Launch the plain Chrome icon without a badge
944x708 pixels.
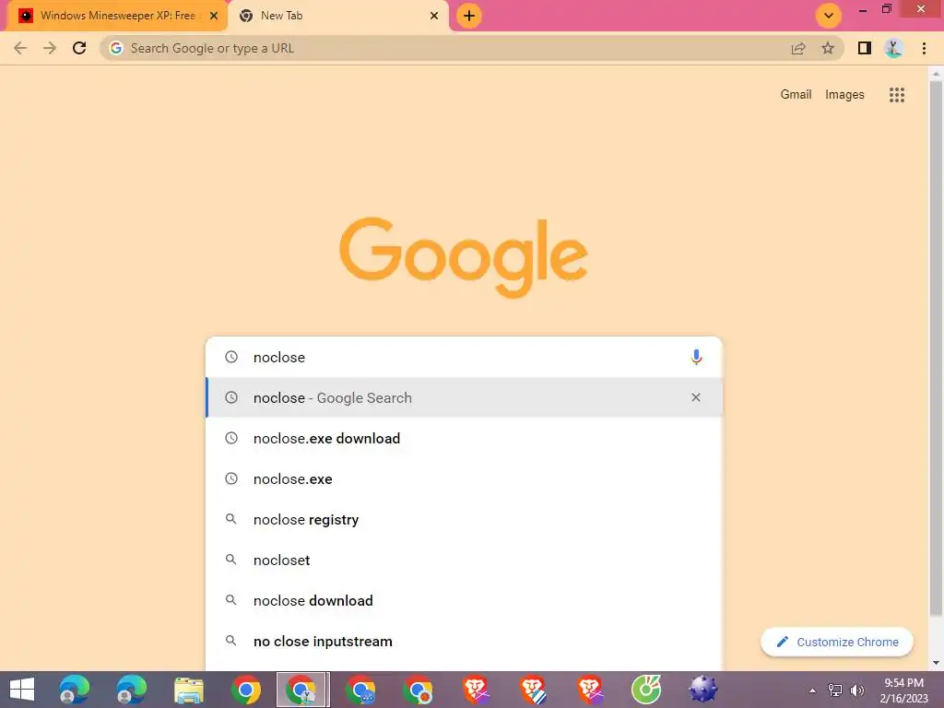pyautogui.click(x=246, y=690)
